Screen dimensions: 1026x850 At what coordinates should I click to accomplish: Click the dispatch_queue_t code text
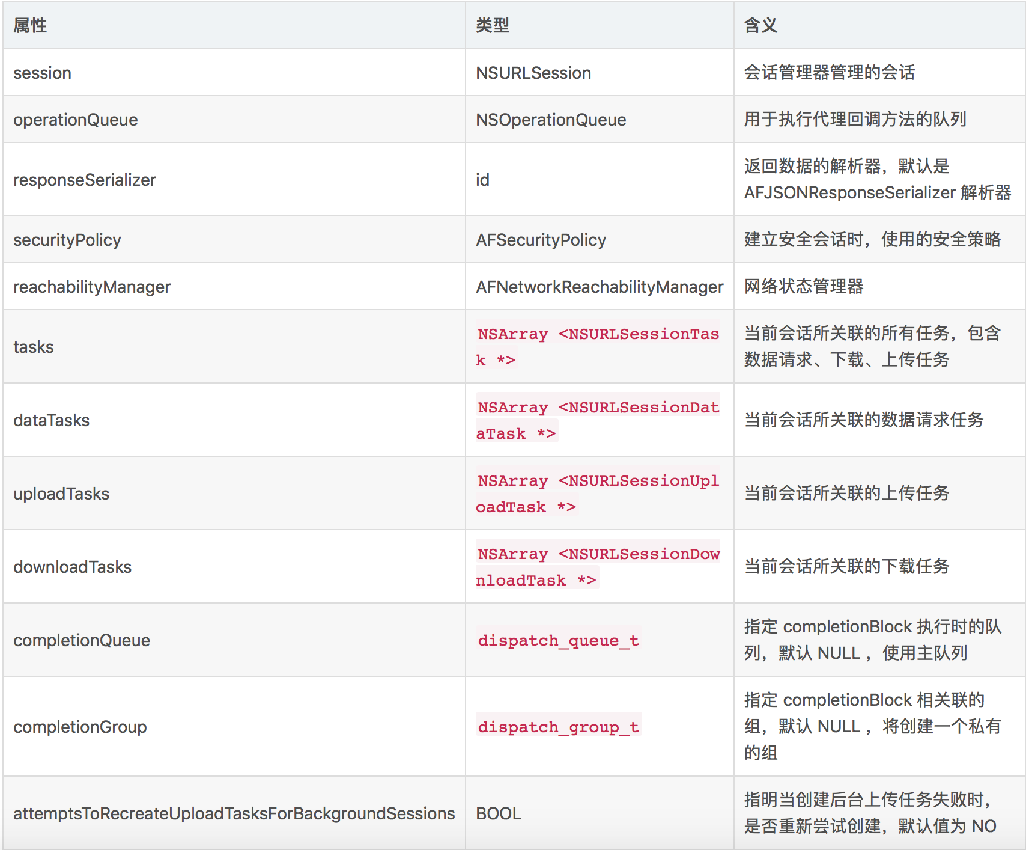click(x=557, y=640)
